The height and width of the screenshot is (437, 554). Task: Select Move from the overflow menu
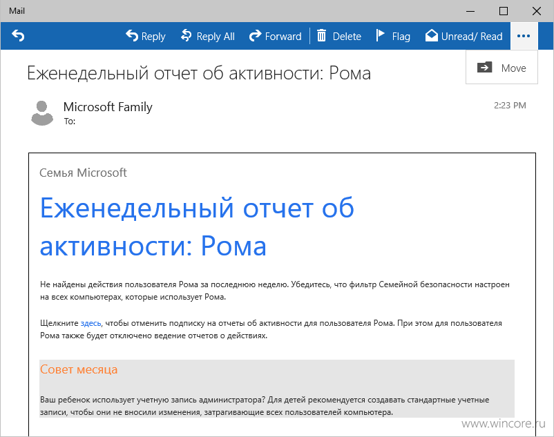pos(502,68)
